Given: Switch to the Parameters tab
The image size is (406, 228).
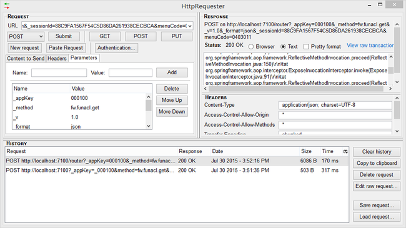Looking at the screenshot, I should (x=84, y=57).
